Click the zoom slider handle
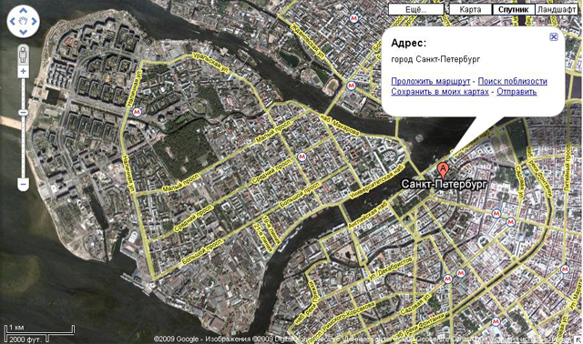 click(23, 113)
